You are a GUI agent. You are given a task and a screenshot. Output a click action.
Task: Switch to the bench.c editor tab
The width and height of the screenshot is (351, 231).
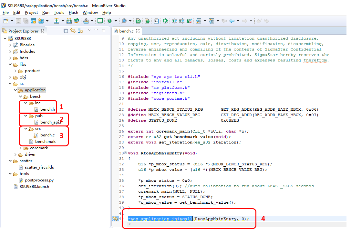pos(126,31)
